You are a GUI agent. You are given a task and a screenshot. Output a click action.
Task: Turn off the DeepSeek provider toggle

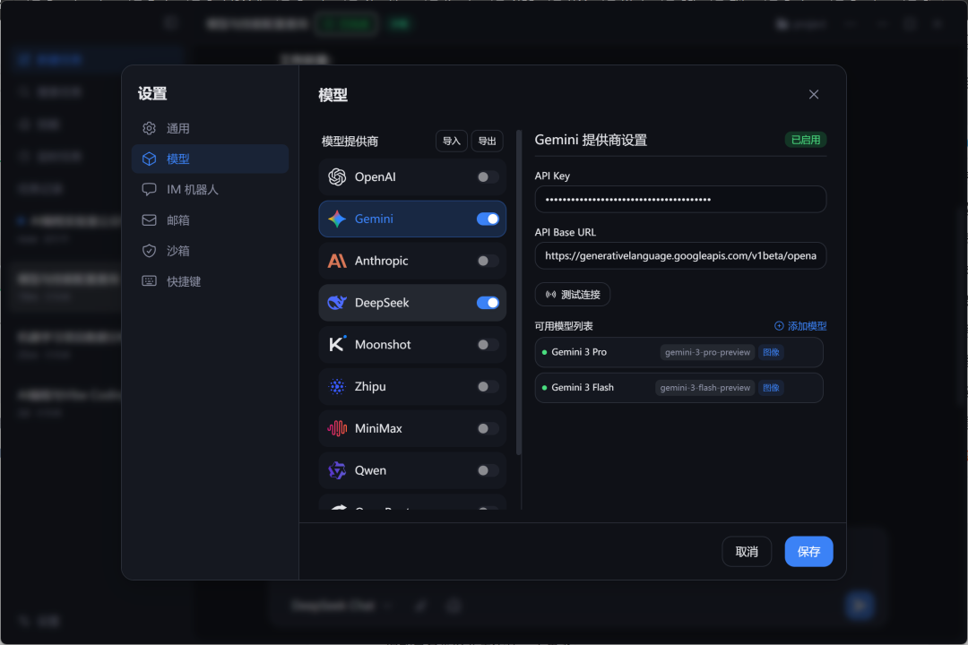488,303
